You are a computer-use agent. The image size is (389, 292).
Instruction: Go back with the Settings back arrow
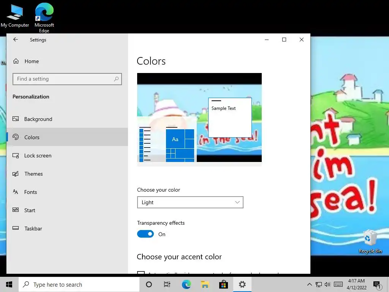[x=16, y=40]
